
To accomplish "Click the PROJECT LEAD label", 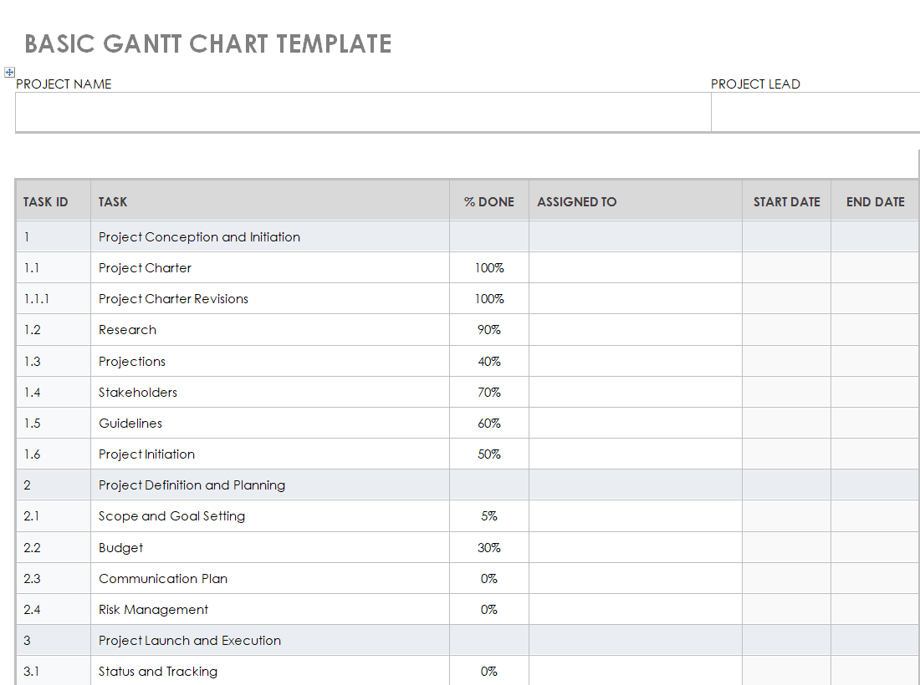I will pos(755,84).
